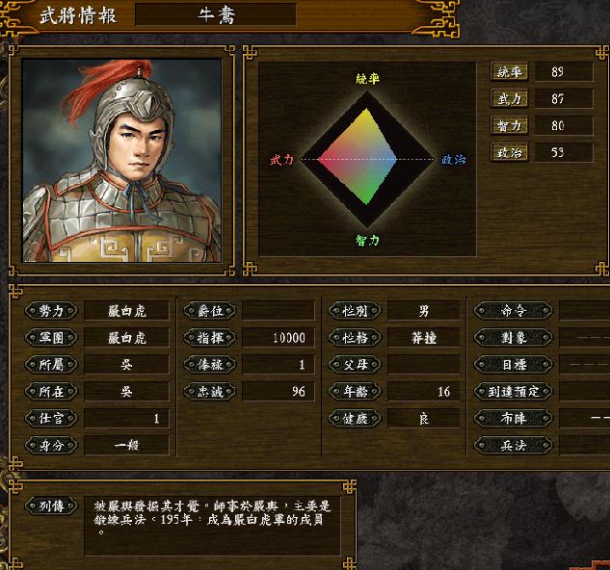Screen dimensions: 610x570
Task: Click the biography text box
Action: click(212, 526)
